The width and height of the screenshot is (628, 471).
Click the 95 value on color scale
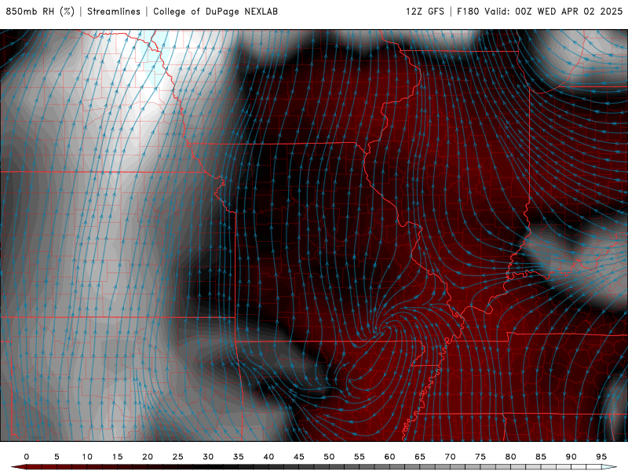pos(601,457)
